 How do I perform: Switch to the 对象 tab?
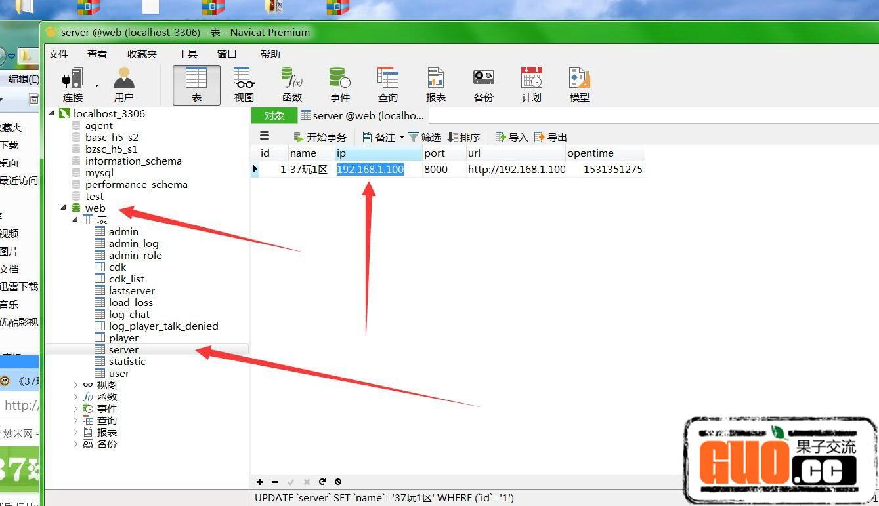pos(274,116)
